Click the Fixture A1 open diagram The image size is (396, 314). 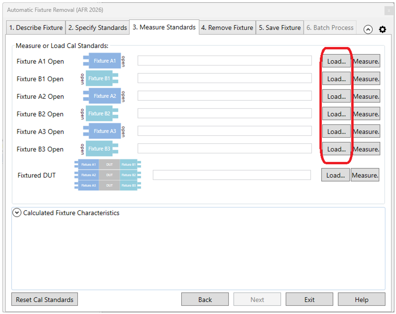coord(104,61)
